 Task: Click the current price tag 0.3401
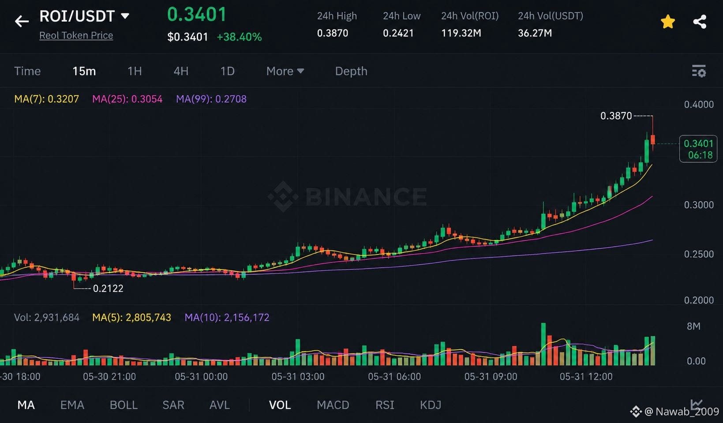click(698, 149)
